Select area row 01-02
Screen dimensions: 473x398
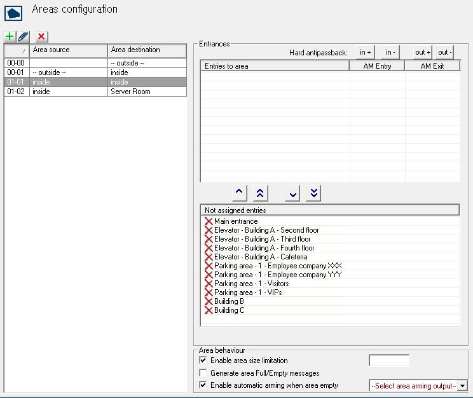pos(95,92)
